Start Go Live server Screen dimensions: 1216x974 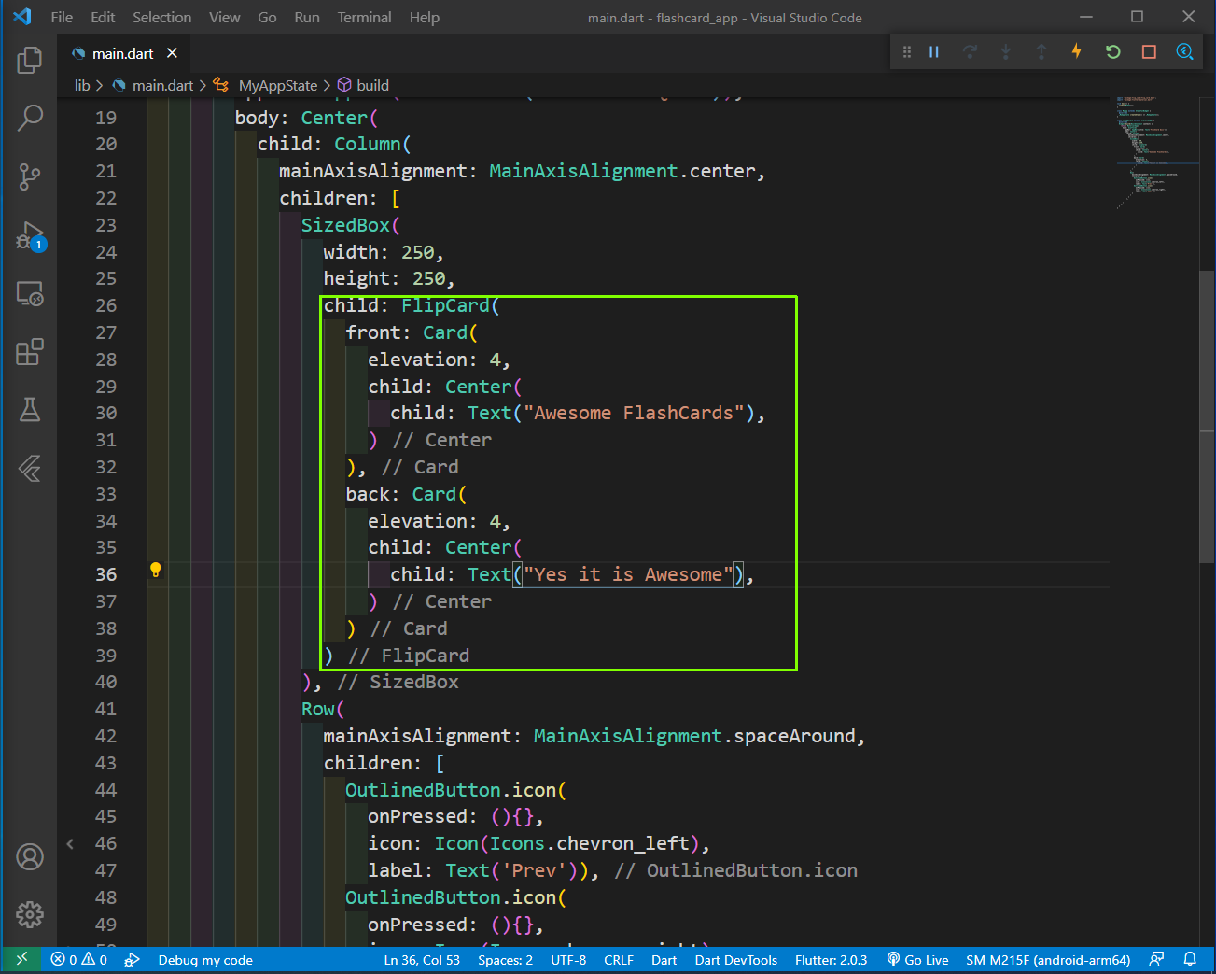click(x=917, y=959)
